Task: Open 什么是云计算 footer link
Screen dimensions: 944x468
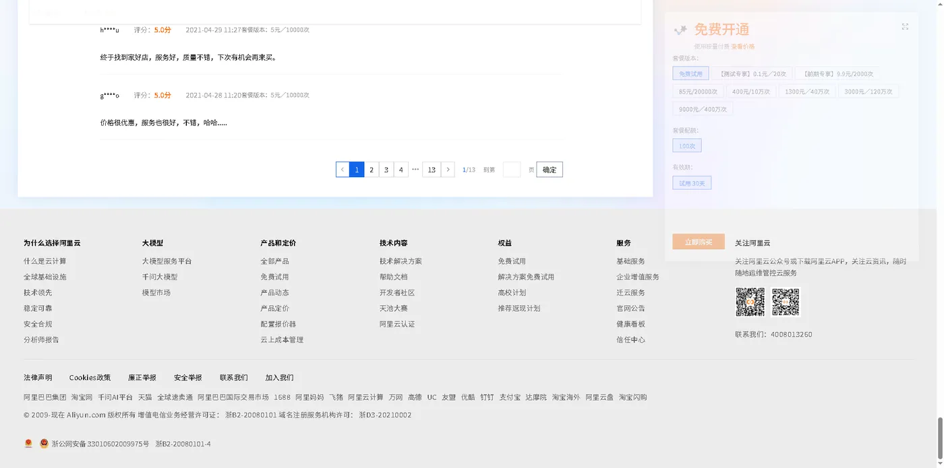Action: pos(45,261)
